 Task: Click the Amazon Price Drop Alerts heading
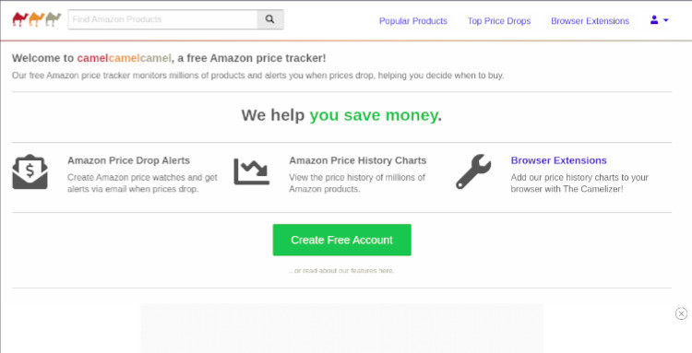pos(128,160)
